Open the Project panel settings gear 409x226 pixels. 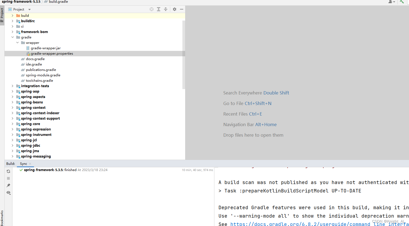175,9
